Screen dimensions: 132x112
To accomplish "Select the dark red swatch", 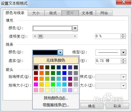I will [x=36, y=73].
